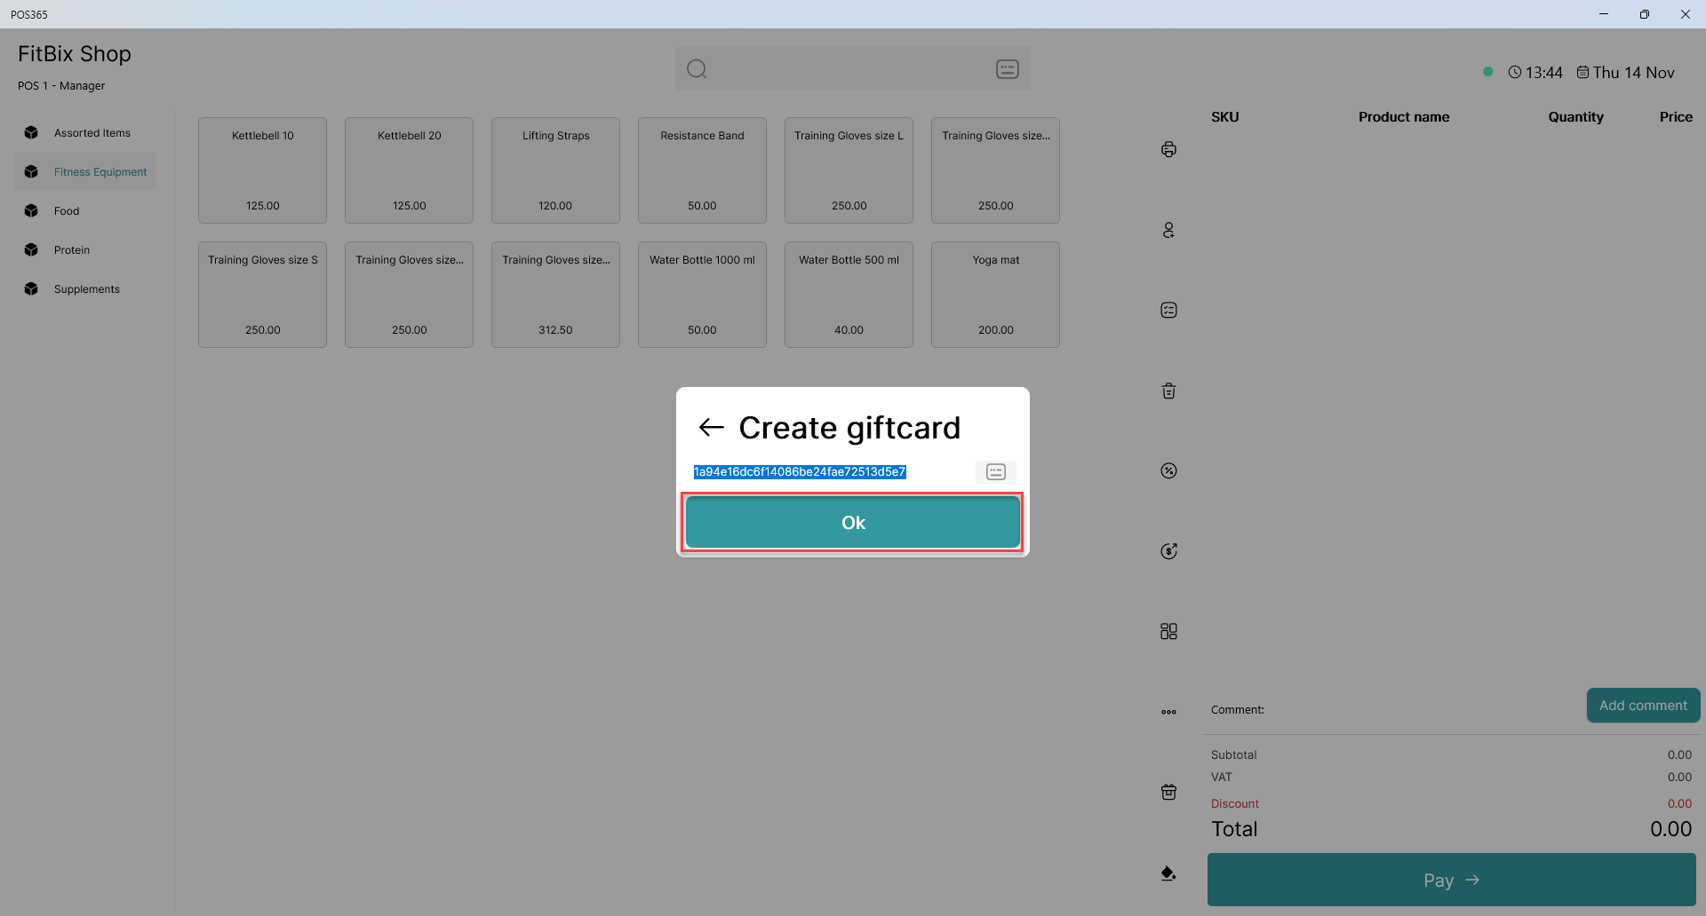Open the Food category
1706x916 pixels.
coord(85,211)
